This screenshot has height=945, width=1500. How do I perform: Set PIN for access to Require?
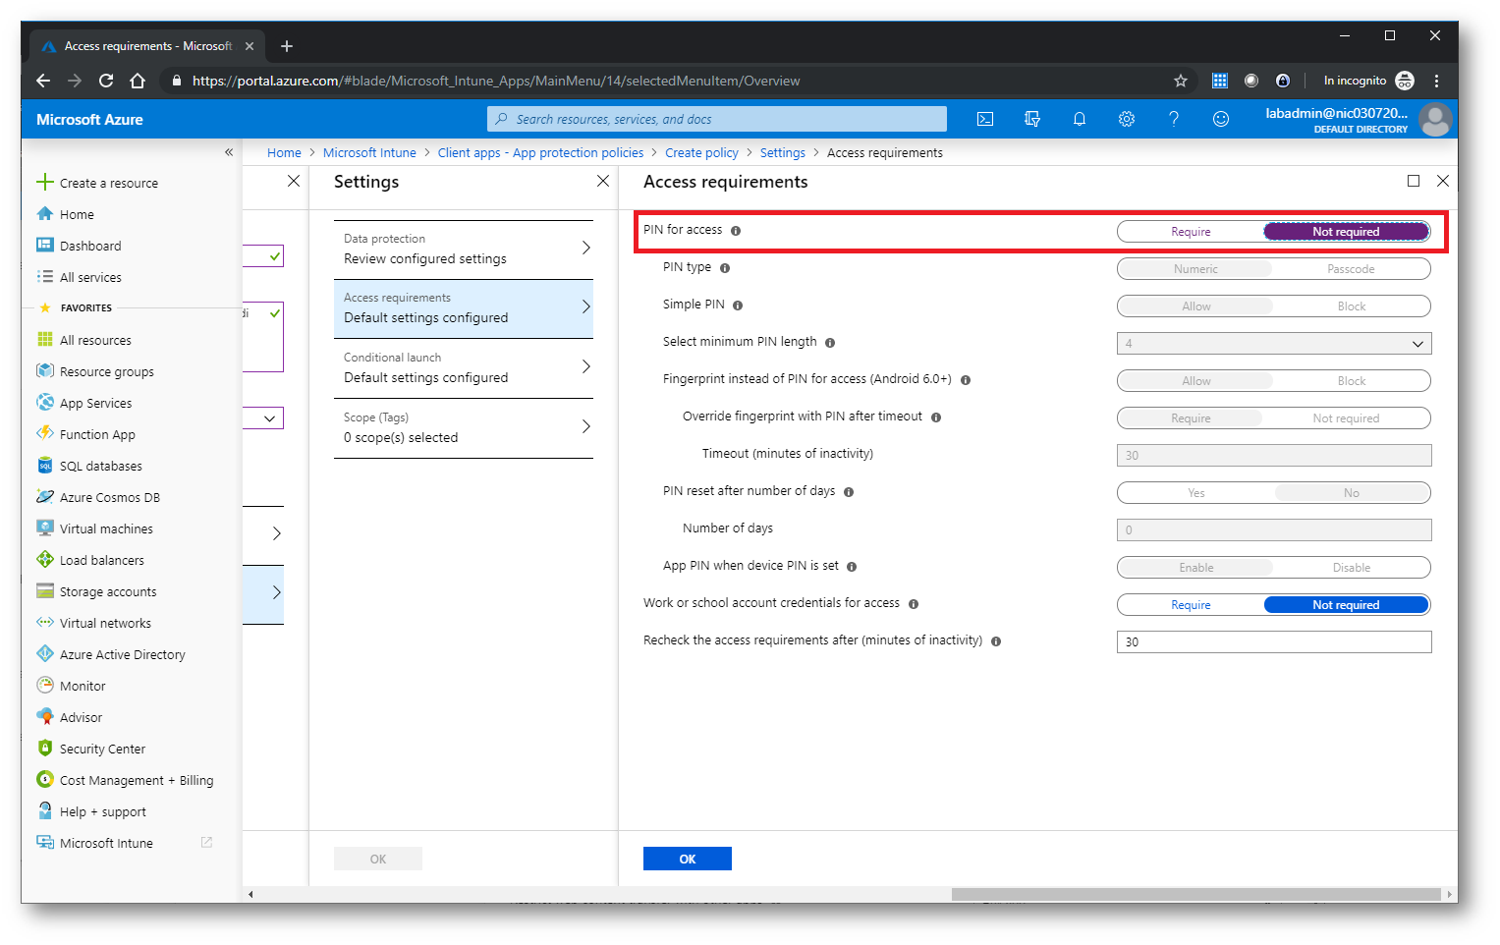[1191, 232]
